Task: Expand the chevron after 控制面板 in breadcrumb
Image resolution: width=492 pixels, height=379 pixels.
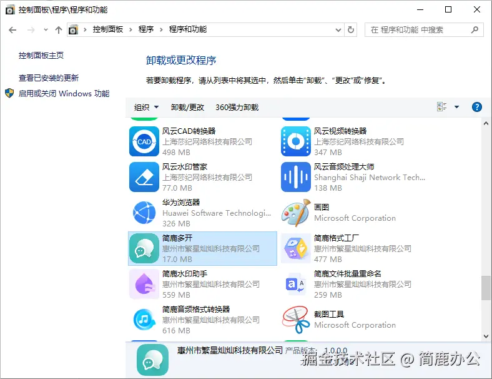Action: 131,29
